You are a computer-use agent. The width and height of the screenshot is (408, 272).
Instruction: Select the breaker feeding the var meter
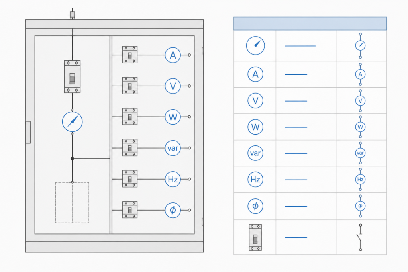click(130, 147)
